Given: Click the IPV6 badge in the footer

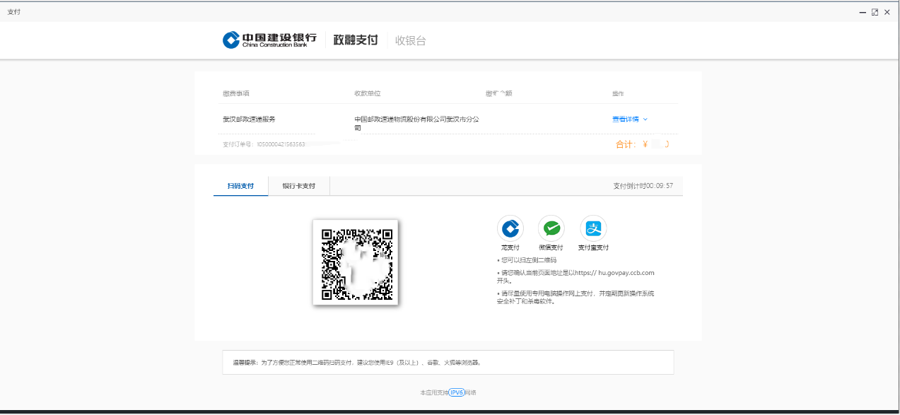Looking at the screenshot, I should [x=457, y=392].
